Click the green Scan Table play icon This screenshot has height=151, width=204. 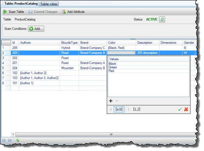5,12
